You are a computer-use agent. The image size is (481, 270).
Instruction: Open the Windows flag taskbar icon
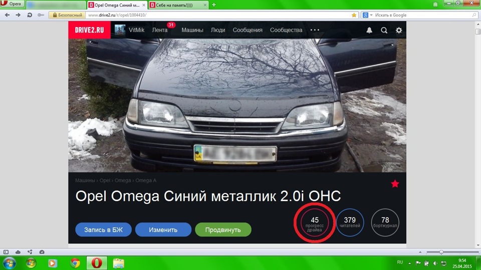tap(31, 263)
